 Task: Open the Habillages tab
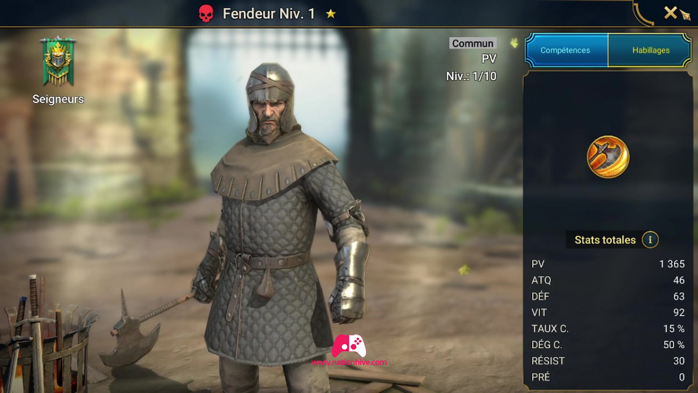[x=651, y=50]
